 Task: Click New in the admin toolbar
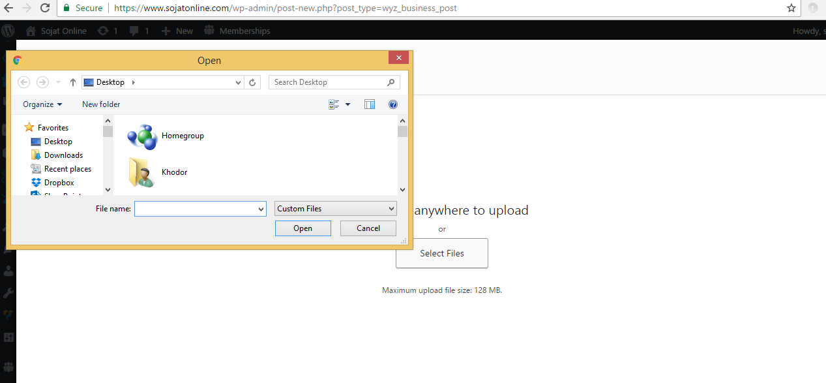click(177, 30)
